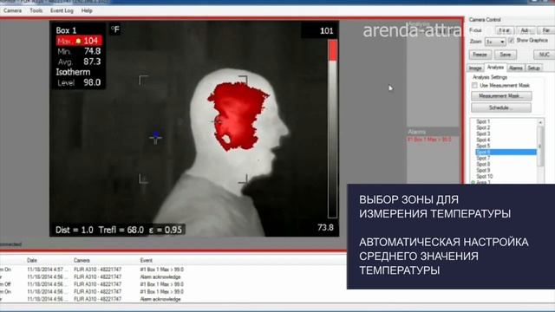Open the Zoom 1x dropdown
This screenshot has width=555, height=312.
495,42
